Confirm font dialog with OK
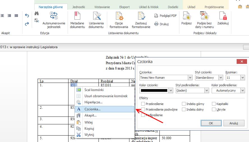 211,123
